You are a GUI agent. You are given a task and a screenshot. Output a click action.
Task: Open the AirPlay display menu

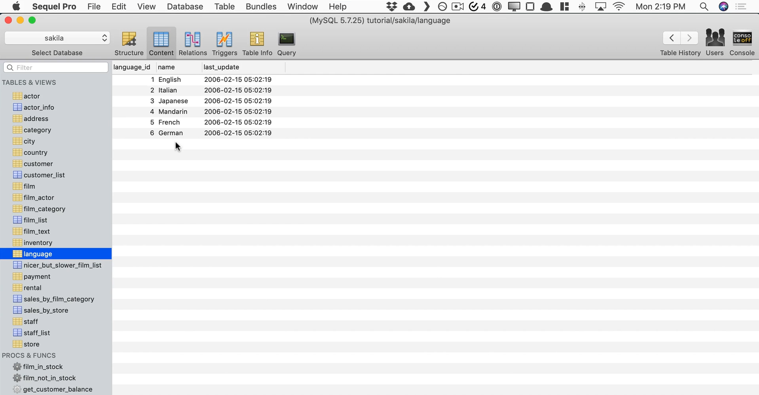click(600, 6)
